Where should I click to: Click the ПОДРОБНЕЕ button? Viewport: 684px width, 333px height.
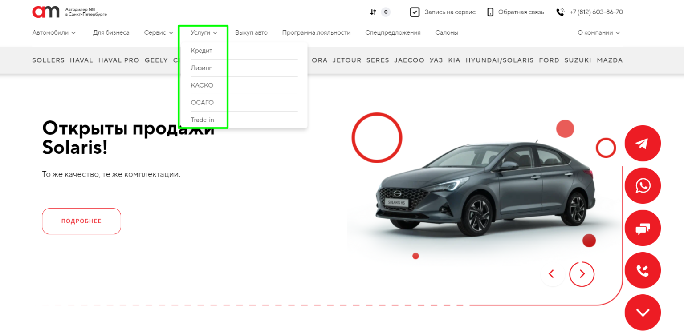click(x=81, y=221)
